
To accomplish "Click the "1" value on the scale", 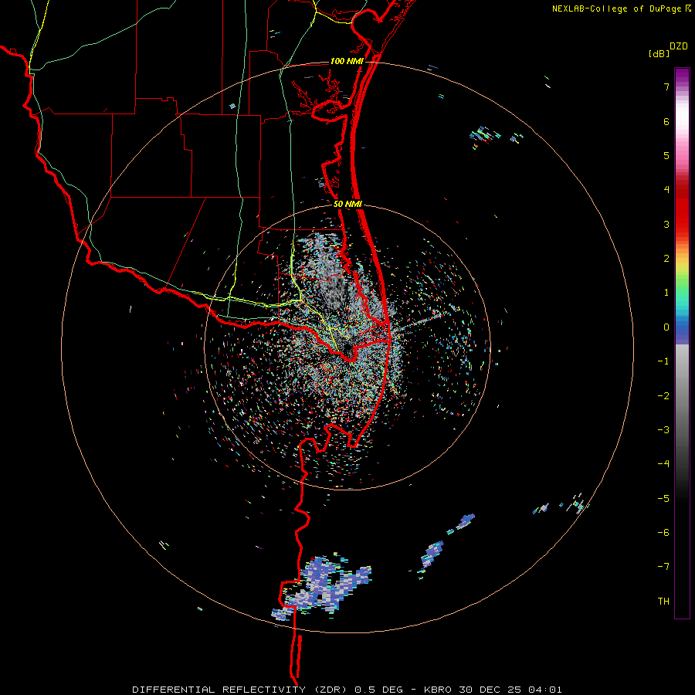I will click(666, 293).
